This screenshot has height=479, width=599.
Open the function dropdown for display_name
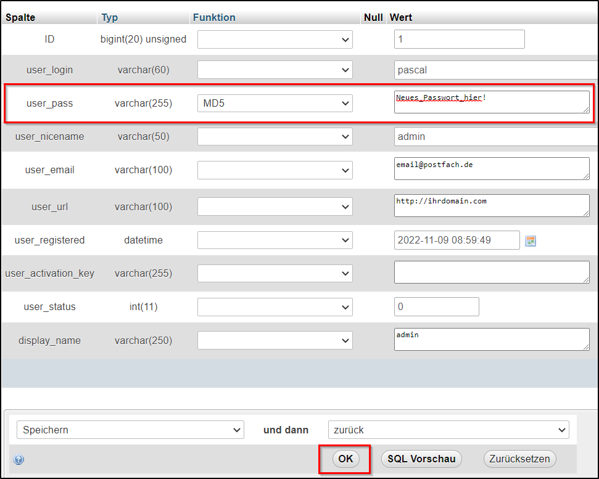click(x=275, y=340)
